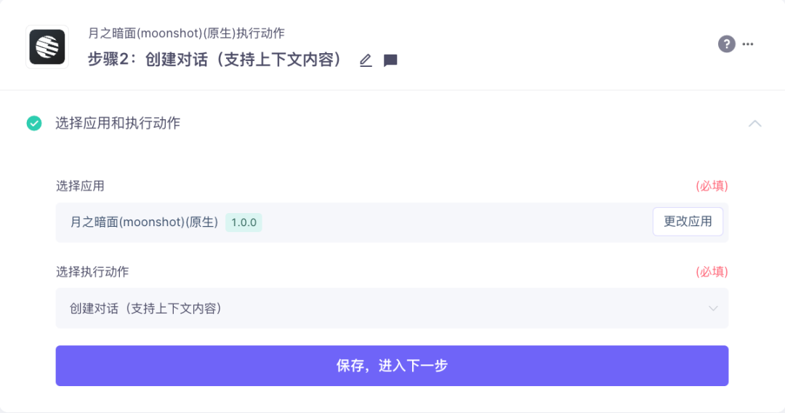Click the 更改应用 button
The width and height of the screenshot is (785, 413).
[x=688, y=222]
